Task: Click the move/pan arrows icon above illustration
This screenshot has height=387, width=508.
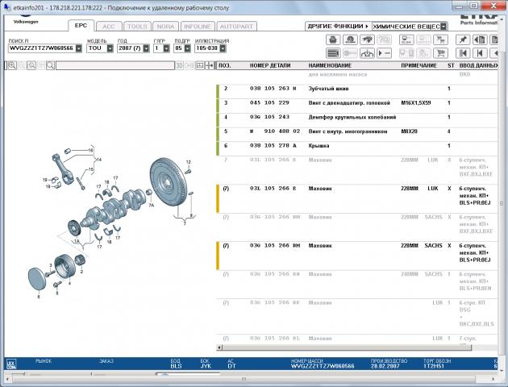Action: click(x=210, y=65)
